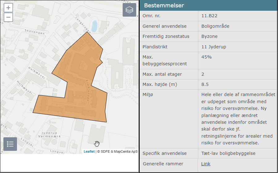Click the 11 Jyderup plandistrikt value
The height and width of the screenshot is (173, 278).
point(213,47)
